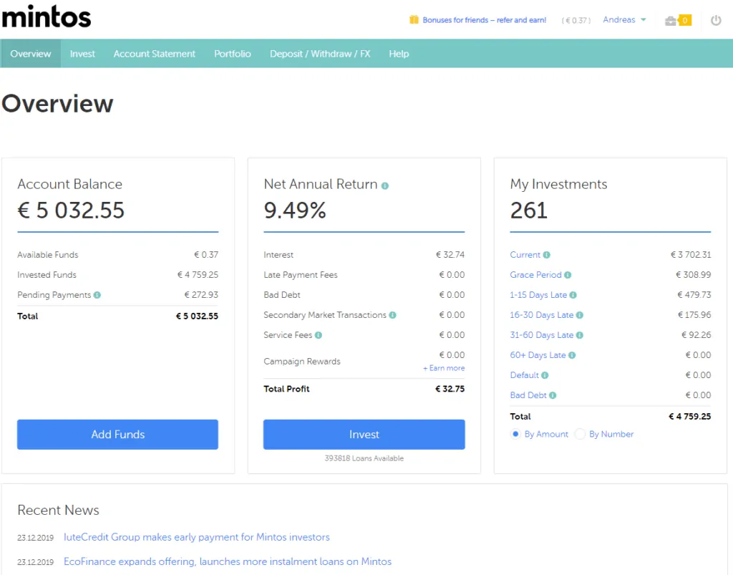Image resolution: width=733 pixels, height=575 pixels.
Task: Click the Recent News heading
Action: click(59, 510)
